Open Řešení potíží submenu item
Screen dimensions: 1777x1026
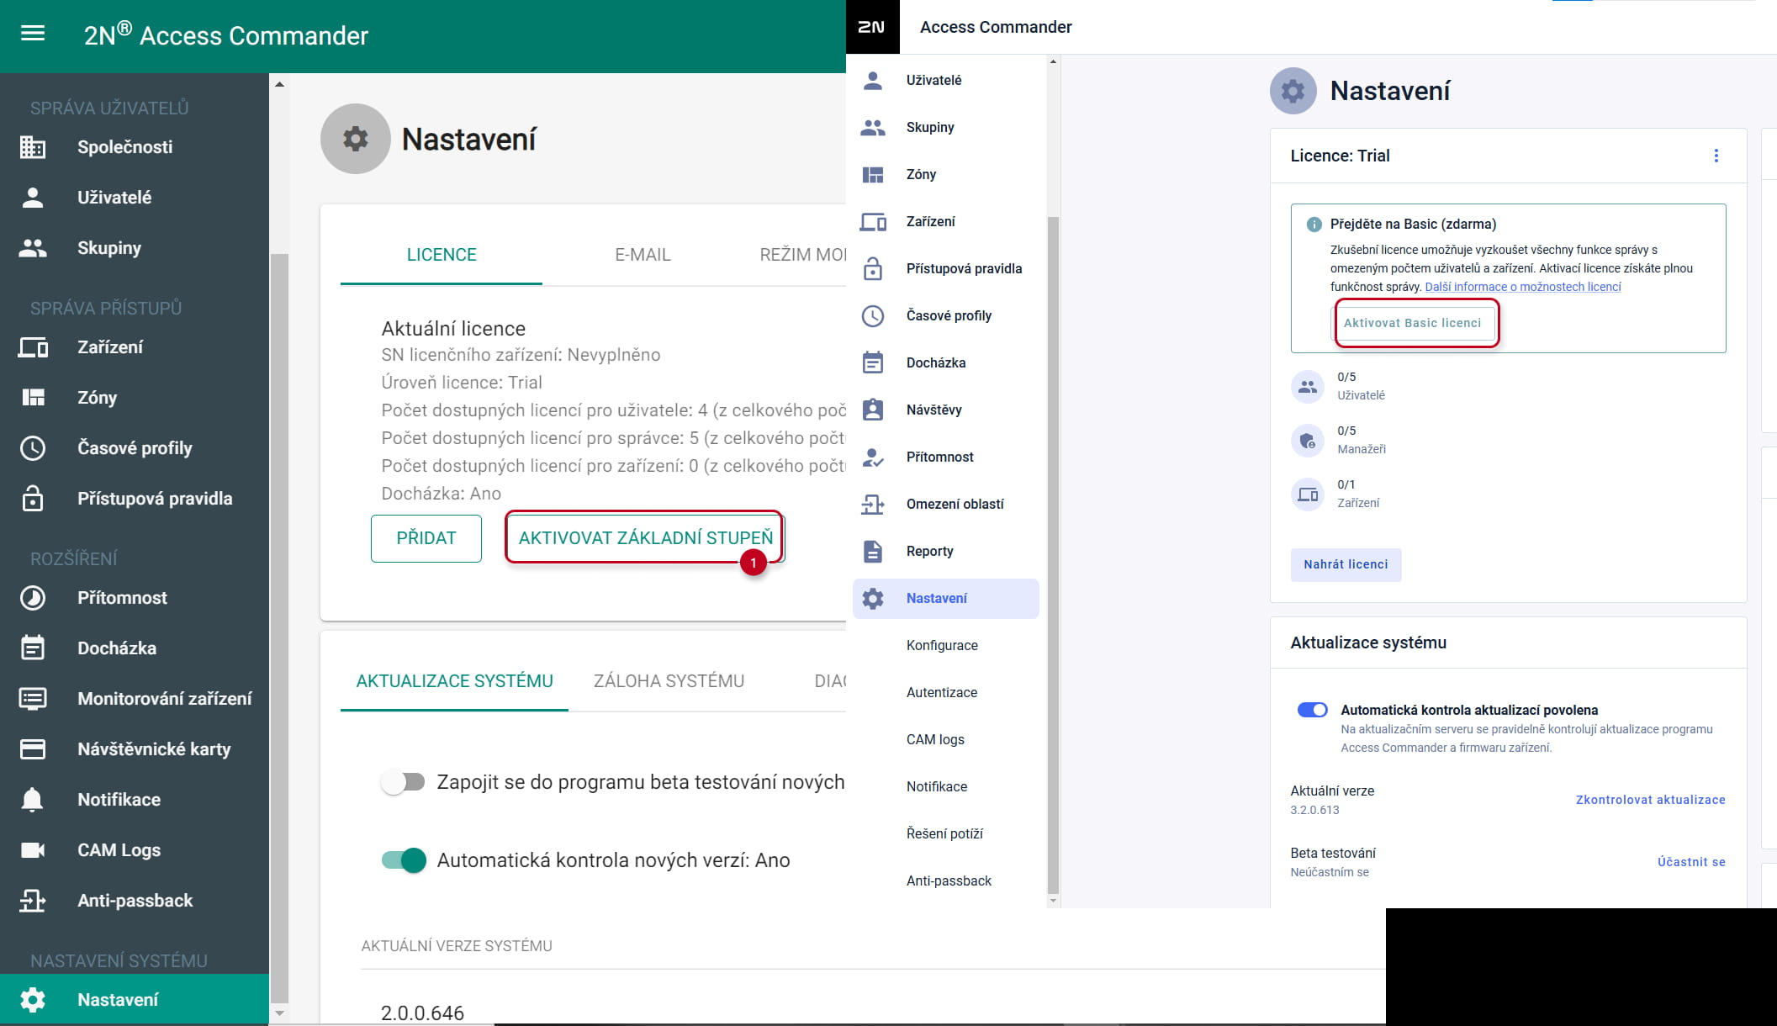pos(944,833)
